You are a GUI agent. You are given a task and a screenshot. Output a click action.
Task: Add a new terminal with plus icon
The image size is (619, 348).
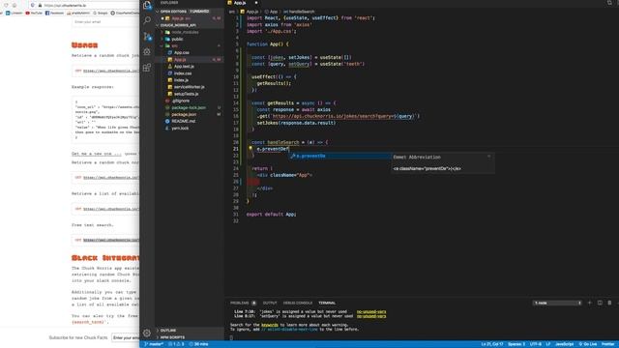590,303
